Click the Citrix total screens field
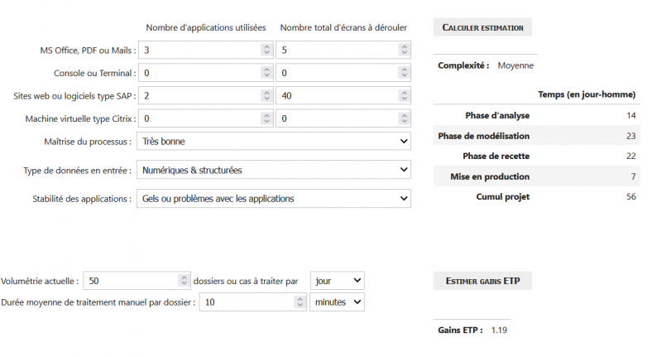 coord(337,118)
